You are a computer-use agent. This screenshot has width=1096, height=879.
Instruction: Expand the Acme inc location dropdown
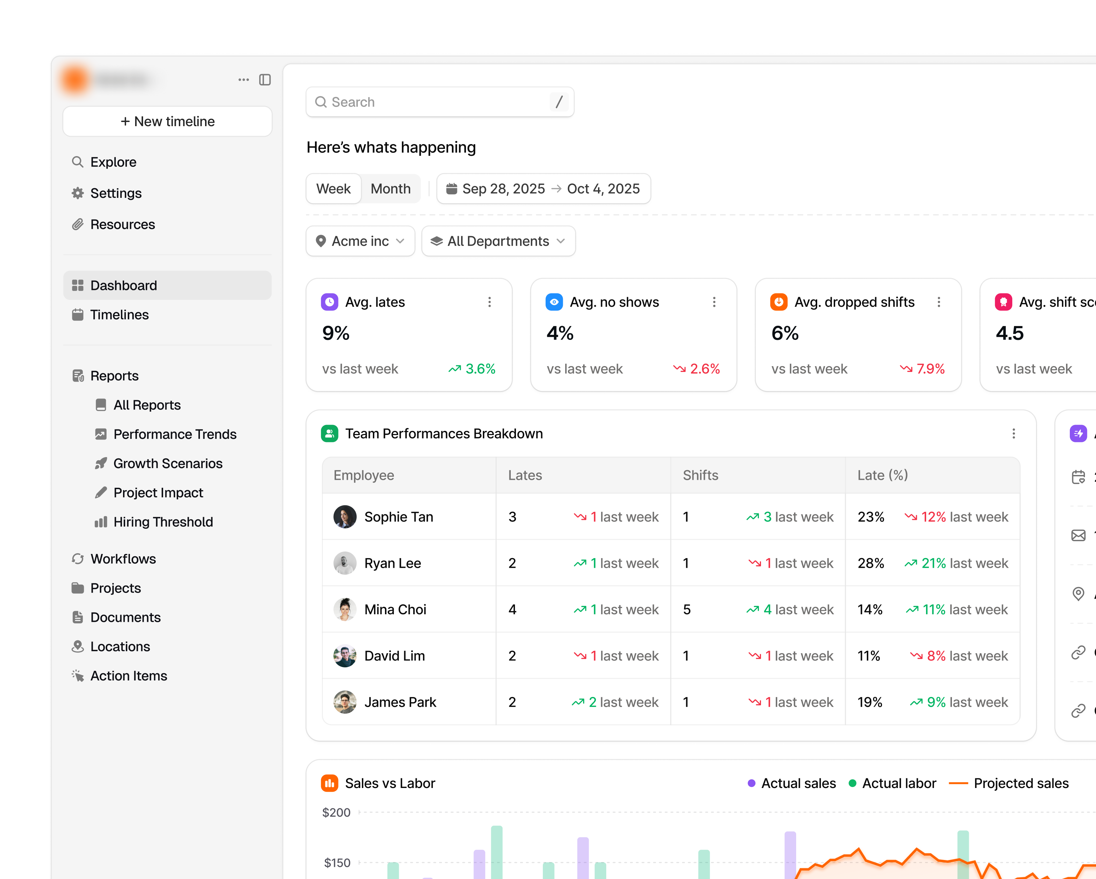click(360, 241)
